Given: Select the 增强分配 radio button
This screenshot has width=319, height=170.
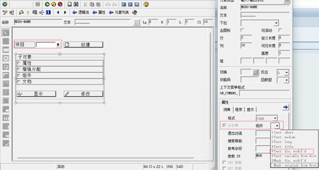Looking at the screenshot, I should (19, 69).
